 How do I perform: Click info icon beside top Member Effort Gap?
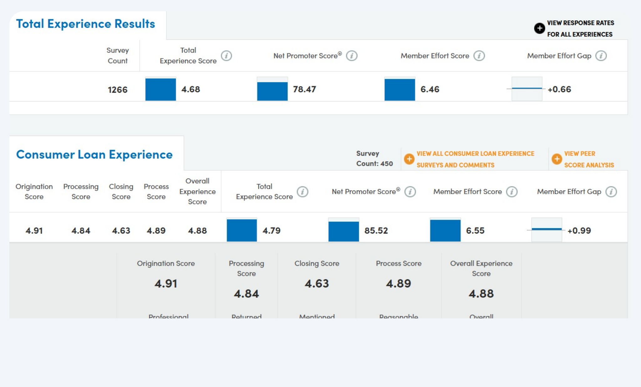(601, 56)
